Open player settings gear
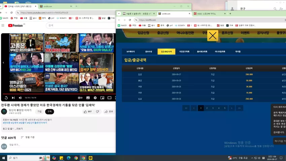 point(95,98)
